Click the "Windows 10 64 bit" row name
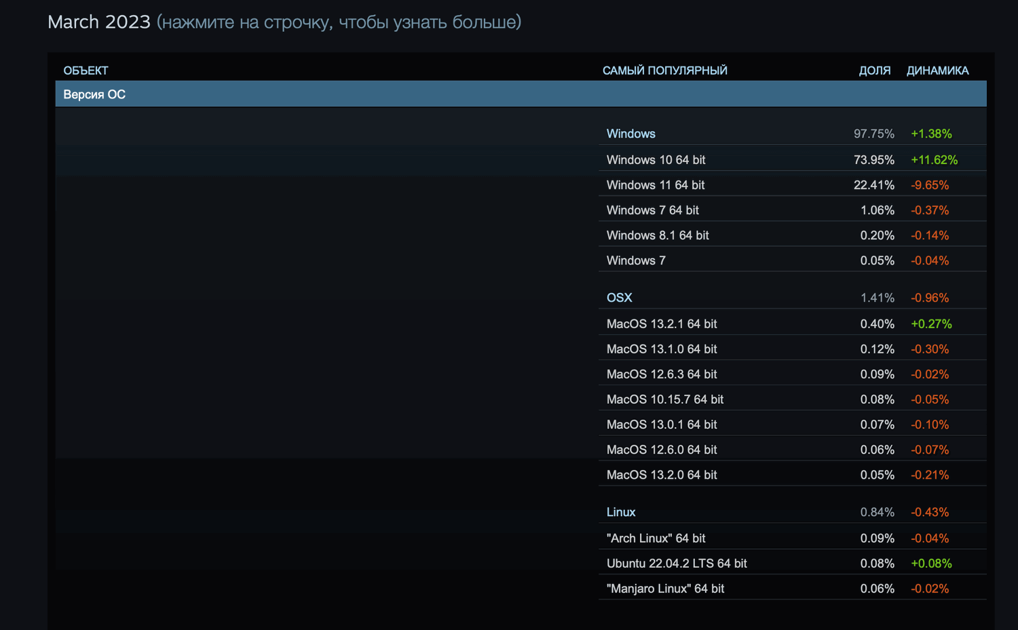 [x=656, y=160]
